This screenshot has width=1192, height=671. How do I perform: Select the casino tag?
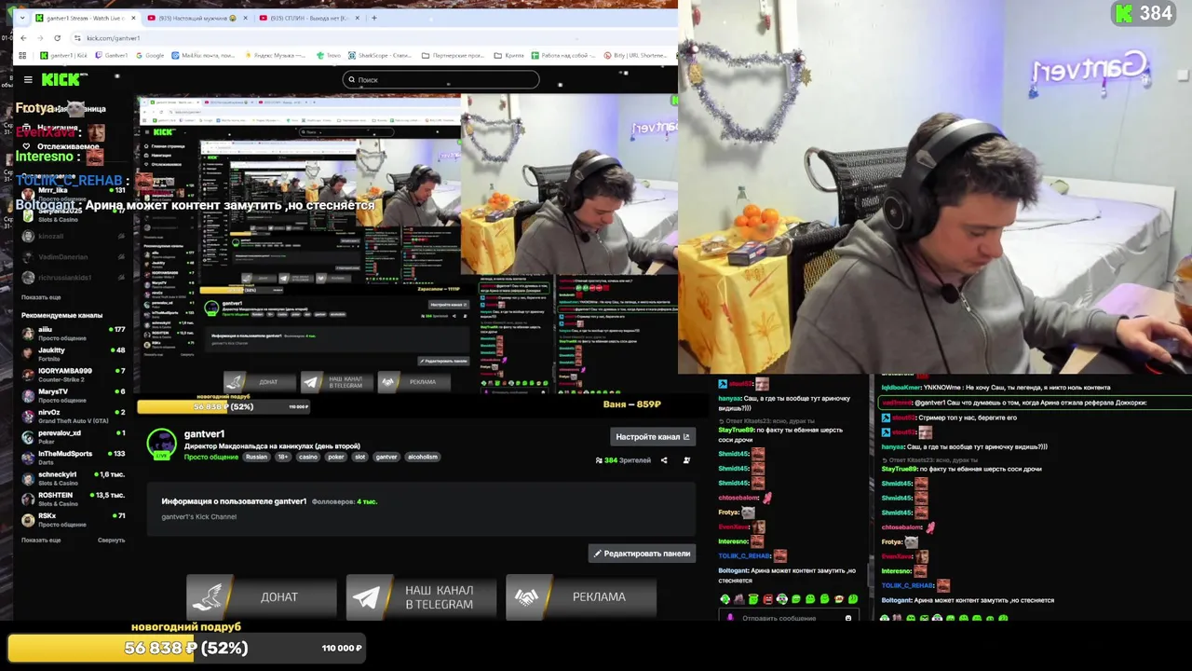pos(307,457)
